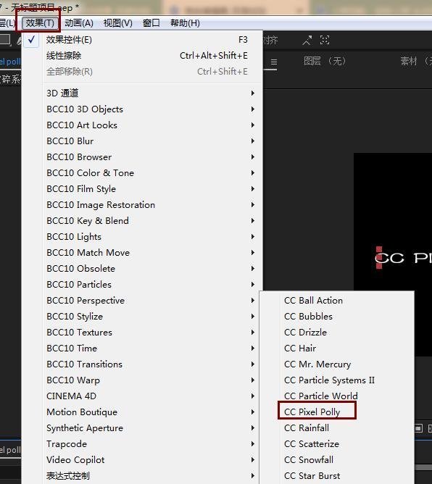The height and width of the screenshot is (484, 432).
Task: Open the 窗口 menu
Action: point(151,23)
